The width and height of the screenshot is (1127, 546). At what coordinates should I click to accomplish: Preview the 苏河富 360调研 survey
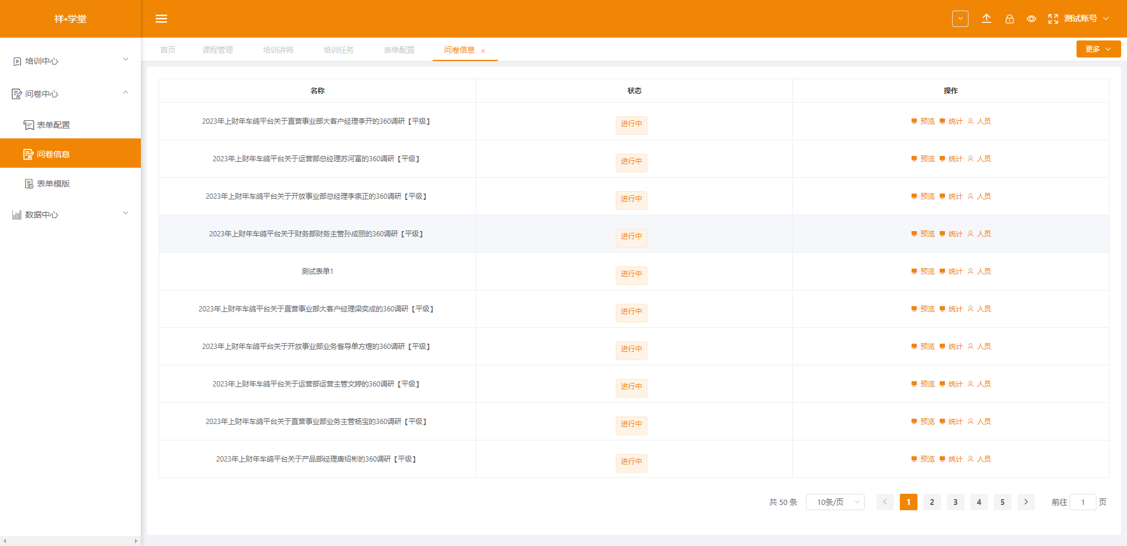click(923, 159)
